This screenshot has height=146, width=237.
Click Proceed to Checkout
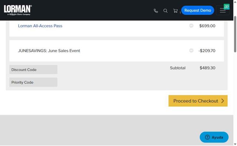coord(198,101)
